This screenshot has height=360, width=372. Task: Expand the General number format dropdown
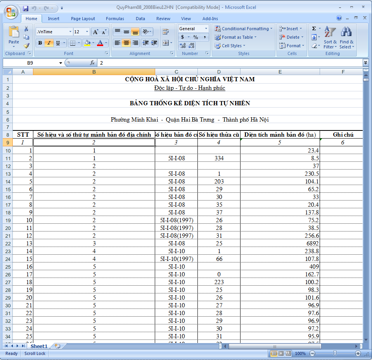206,29
